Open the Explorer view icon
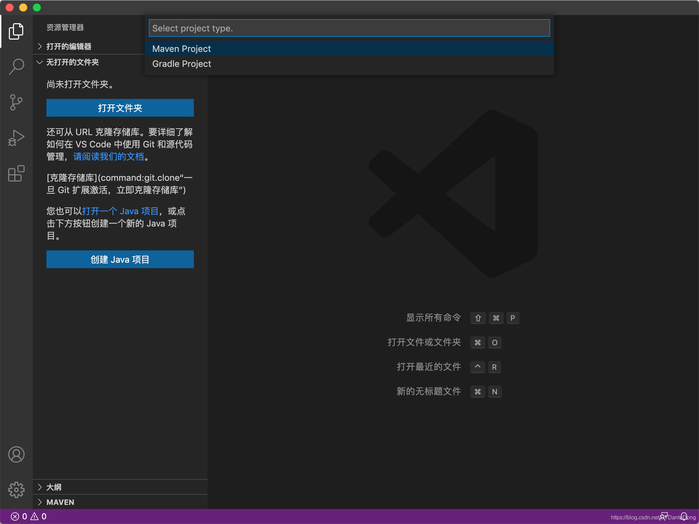The height and width of the screenshot is (524, 699). (16, 31)
